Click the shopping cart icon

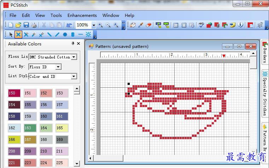260,25
